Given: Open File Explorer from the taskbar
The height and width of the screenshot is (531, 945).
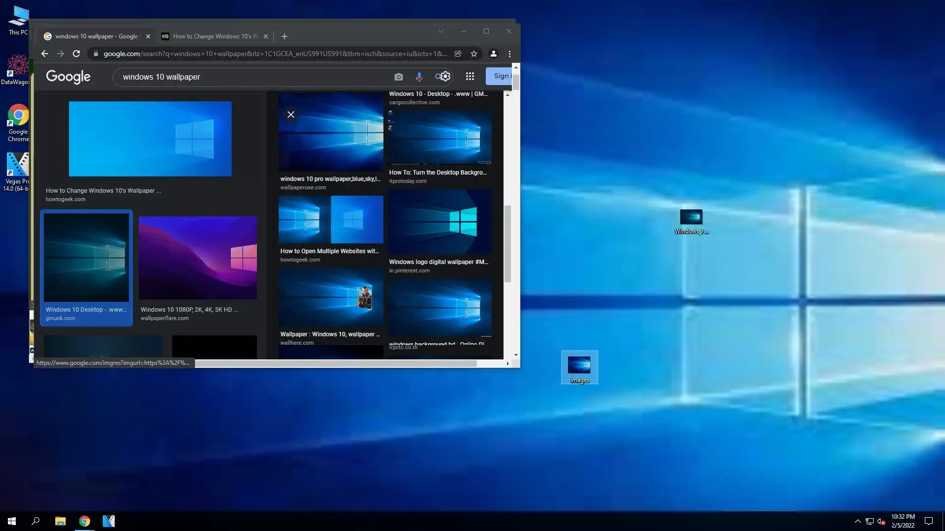Looking at the screenshot, I should pyautogui.click(x=60, y=521).
